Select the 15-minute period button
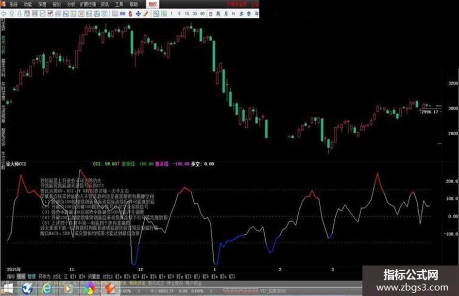The image size is (459, 296). tap(187, 14)
